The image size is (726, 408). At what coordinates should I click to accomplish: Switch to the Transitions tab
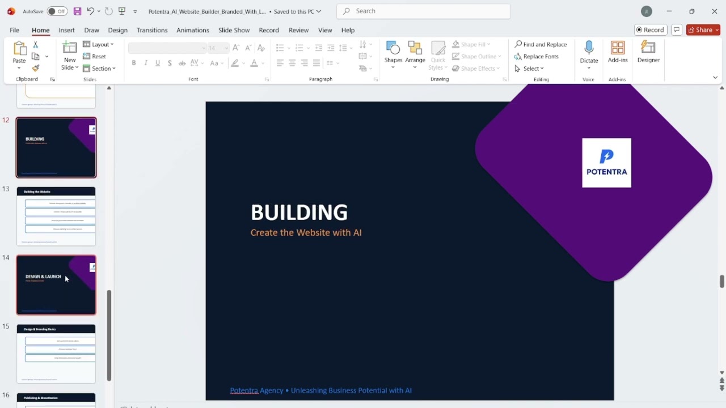click(152, 30)
